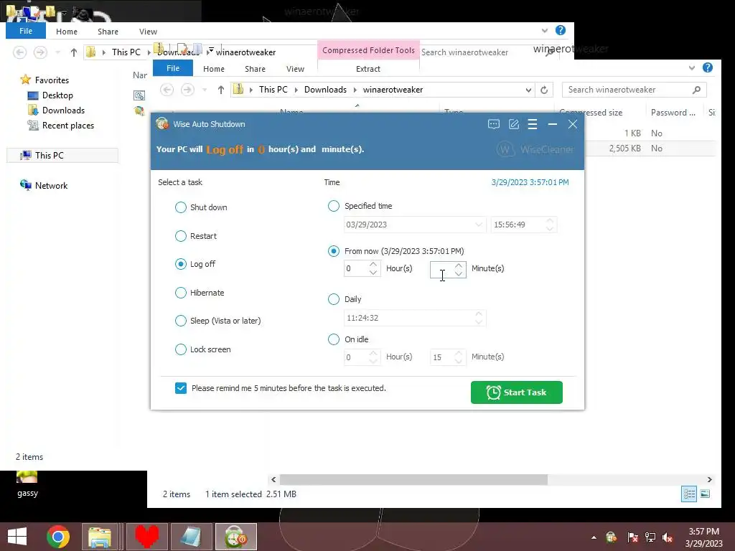Viewport: 735px width, 551px height.
Task: Select the Daily schedule option
Action: pos(333,299)
